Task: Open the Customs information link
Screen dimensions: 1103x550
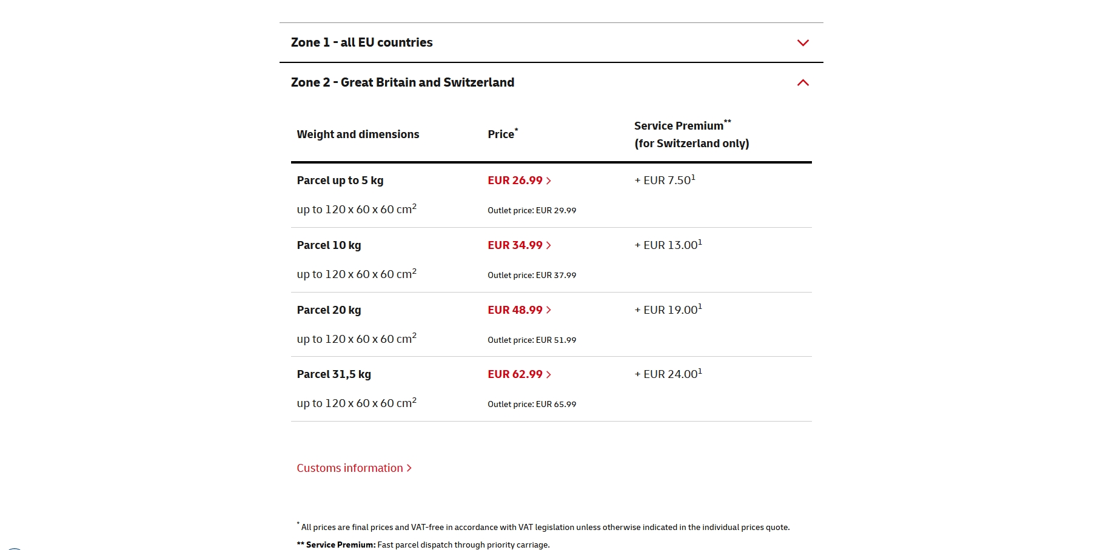Action: click(350, 468)
